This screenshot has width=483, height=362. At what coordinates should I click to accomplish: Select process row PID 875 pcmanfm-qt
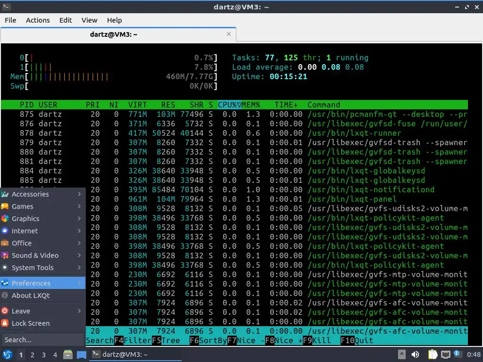[234, 114]
